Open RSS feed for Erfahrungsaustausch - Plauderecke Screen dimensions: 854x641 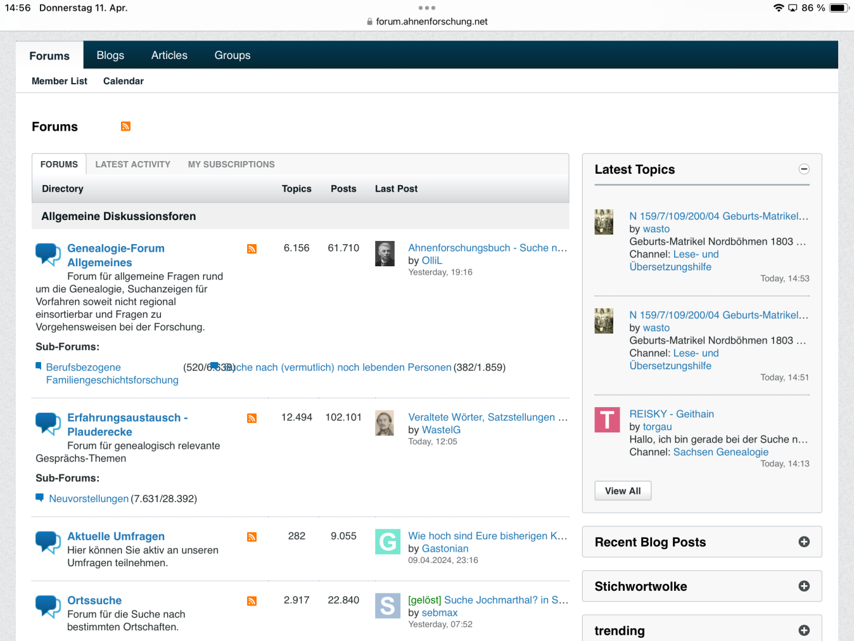click(252, 418)
